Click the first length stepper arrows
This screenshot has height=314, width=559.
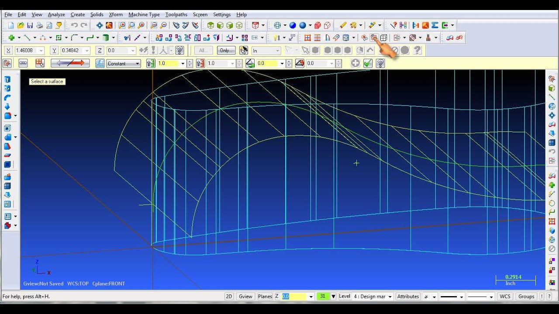click(189, 63)
